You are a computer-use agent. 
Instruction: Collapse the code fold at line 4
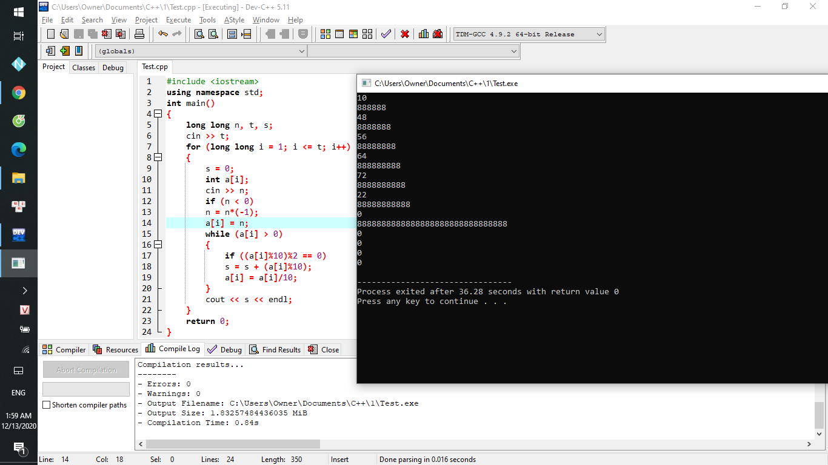pos(158,114)
